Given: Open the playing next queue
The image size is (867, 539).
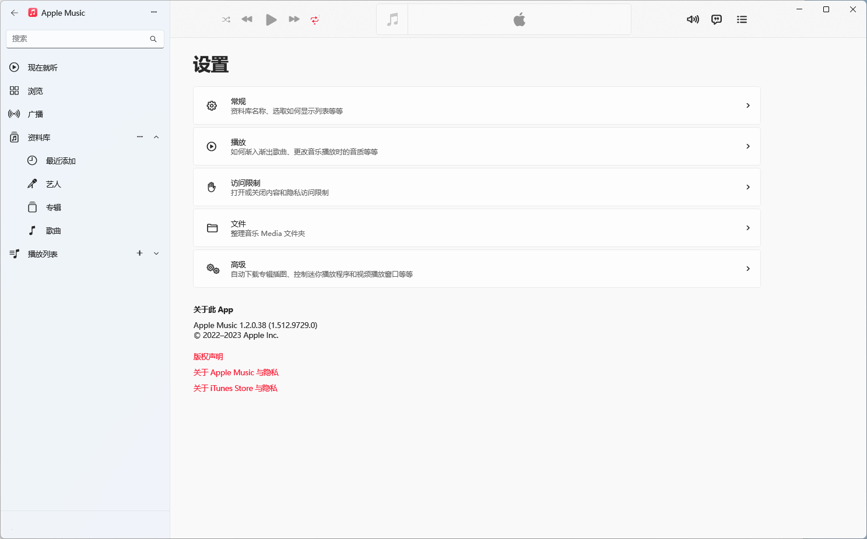Looking at the screenshot, I should pos(742,19).
